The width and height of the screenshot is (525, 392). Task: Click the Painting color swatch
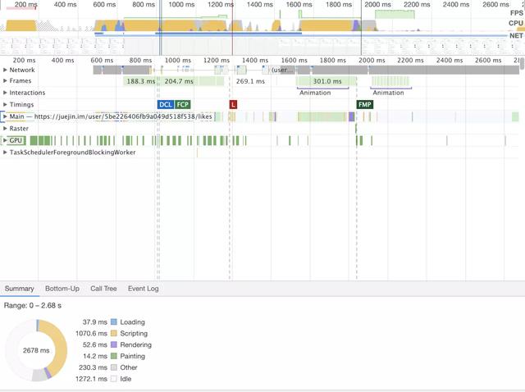[114, 356]
